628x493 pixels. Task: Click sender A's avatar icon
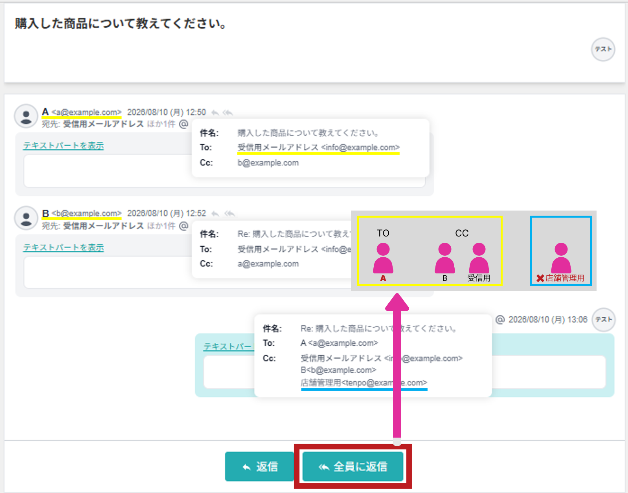tap(26, 116)
